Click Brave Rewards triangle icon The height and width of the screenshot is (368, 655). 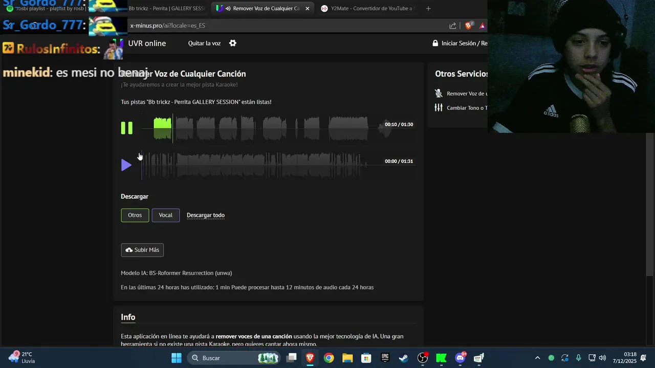tap(482, 26)
